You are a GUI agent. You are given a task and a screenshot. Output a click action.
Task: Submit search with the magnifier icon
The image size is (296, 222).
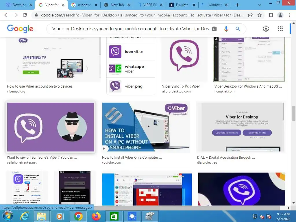click(238, 29)
